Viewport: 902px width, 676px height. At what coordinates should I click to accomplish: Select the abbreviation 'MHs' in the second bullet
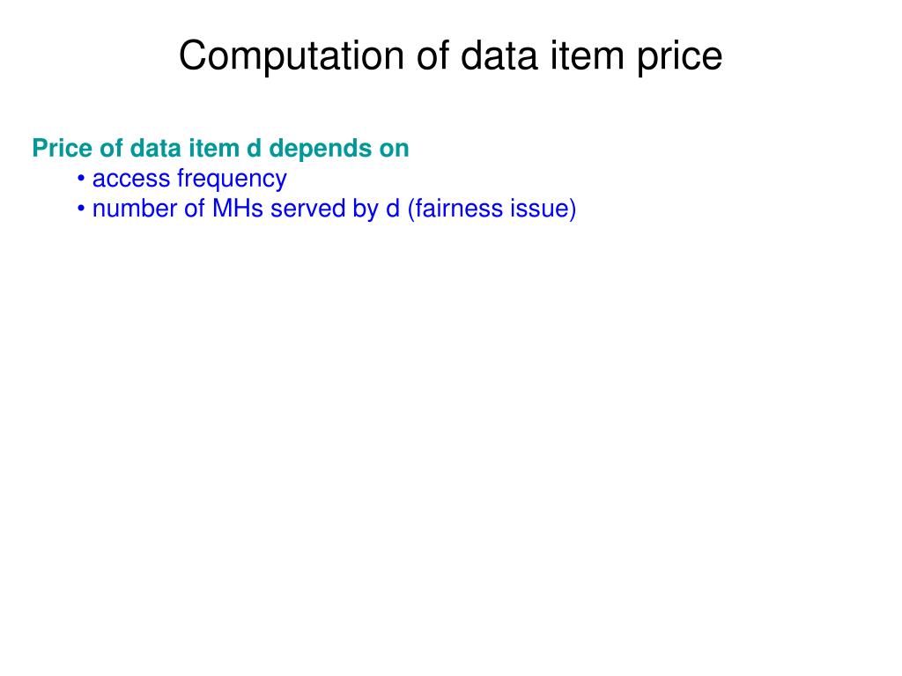[x=238, y=208]
